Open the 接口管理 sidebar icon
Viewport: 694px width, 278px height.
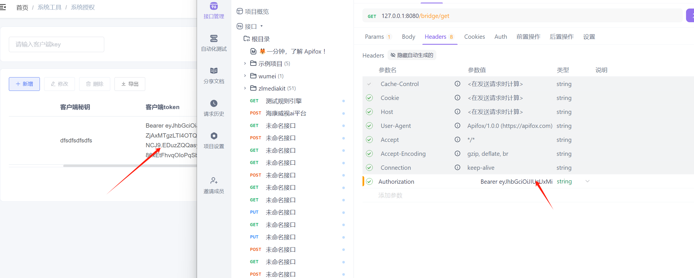[x=214, y=6]
